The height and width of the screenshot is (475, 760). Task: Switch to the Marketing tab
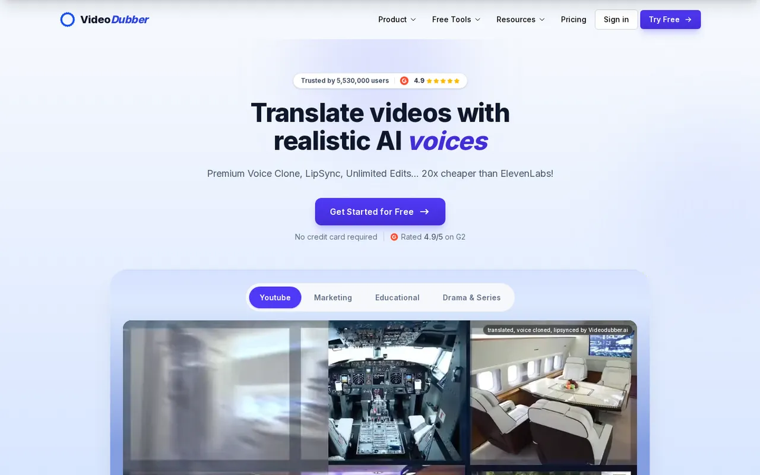(333, 297)
